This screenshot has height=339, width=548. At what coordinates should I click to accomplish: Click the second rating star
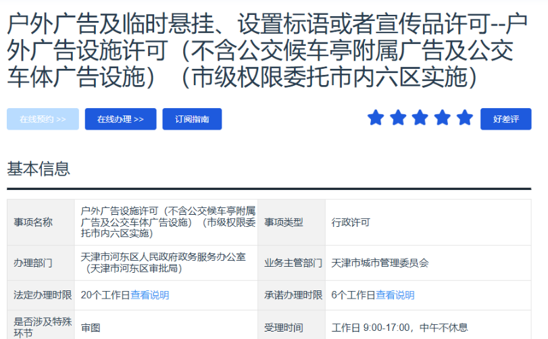pyautogui.click(x=398, y=118)
